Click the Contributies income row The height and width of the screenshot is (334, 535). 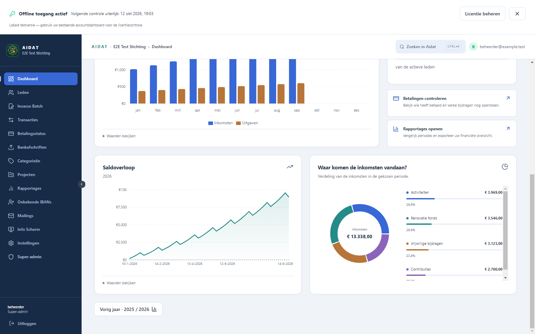tap(454, 274)
